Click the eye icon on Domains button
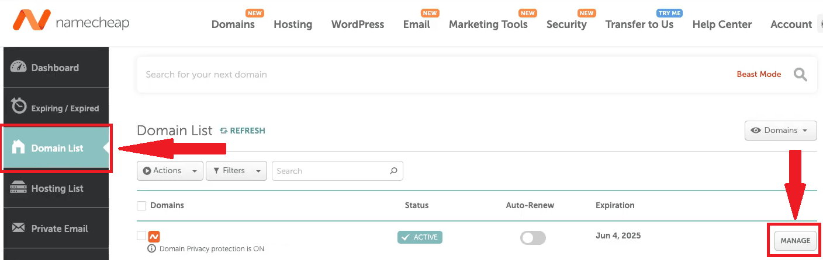 756,131
